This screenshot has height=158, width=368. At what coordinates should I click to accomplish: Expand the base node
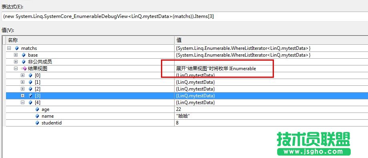[x=16, y=55]
